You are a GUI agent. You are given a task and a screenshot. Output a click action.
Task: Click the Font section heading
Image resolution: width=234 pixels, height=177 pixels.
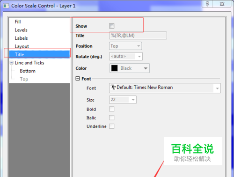[86, 79]
